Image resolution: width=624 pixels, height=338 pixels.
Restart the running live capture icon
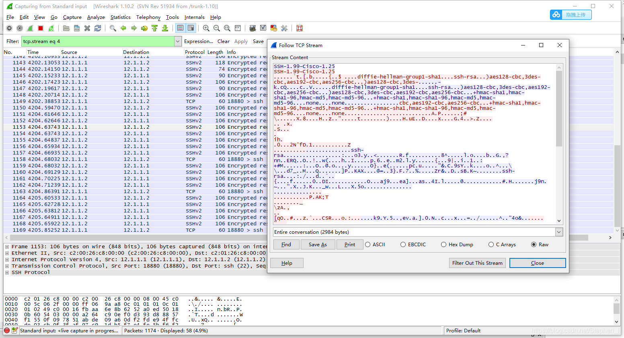click(51, 28)
